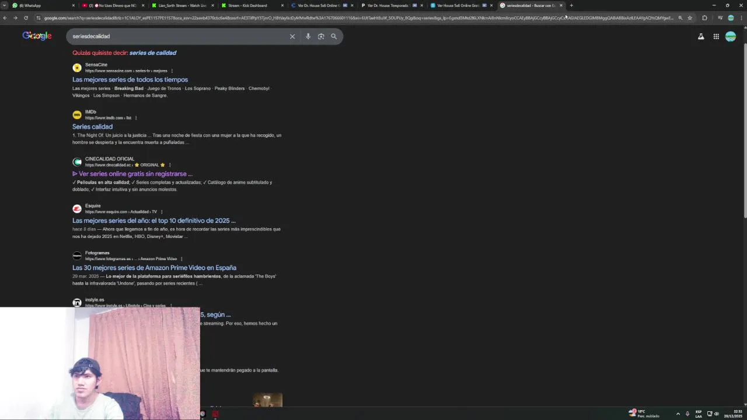Open more options for Fotogramas result
The width and height of the screenshot is (747, 420).
click(181, 259)
